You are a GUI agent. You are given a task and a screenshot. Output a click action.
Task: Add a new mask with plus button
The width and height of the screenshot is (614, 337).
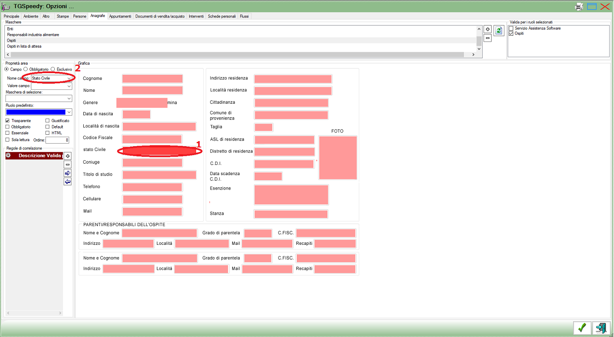tap(488, 29)
